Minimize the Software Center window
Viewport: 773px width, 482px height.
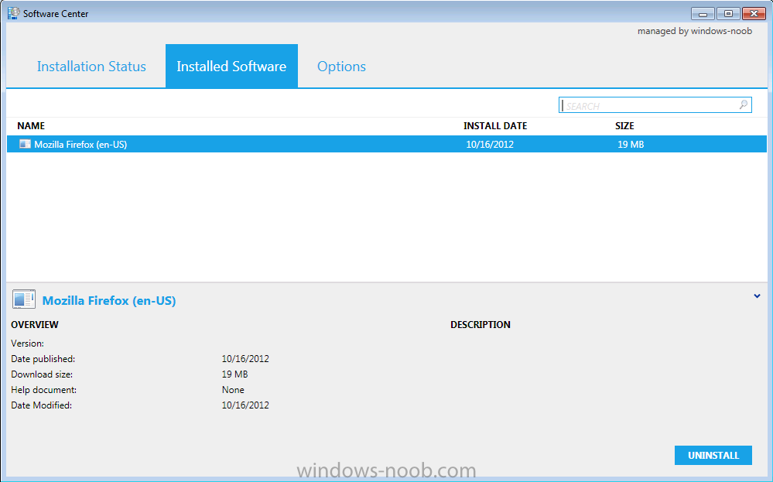(x=703, y=14)
